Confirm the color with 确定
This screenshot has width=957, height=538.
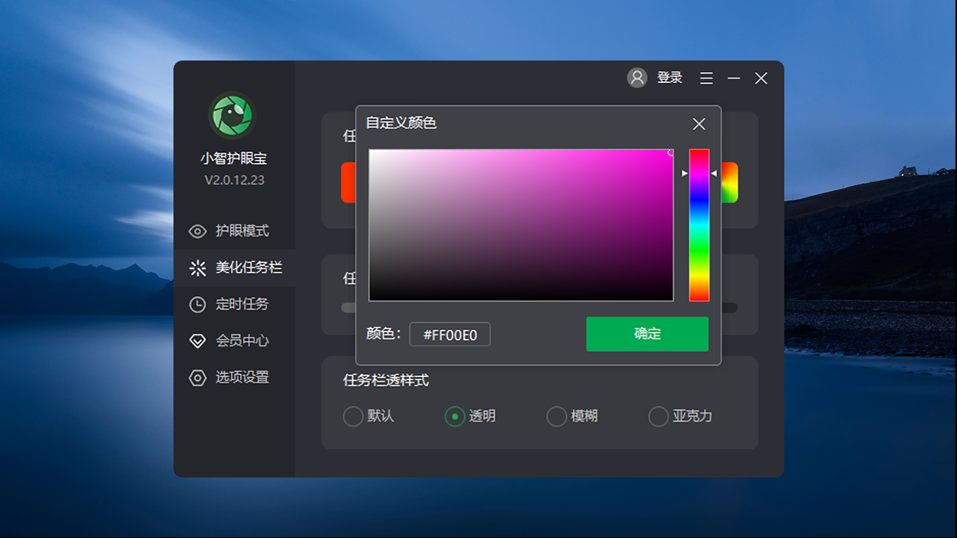pos(647,334)
